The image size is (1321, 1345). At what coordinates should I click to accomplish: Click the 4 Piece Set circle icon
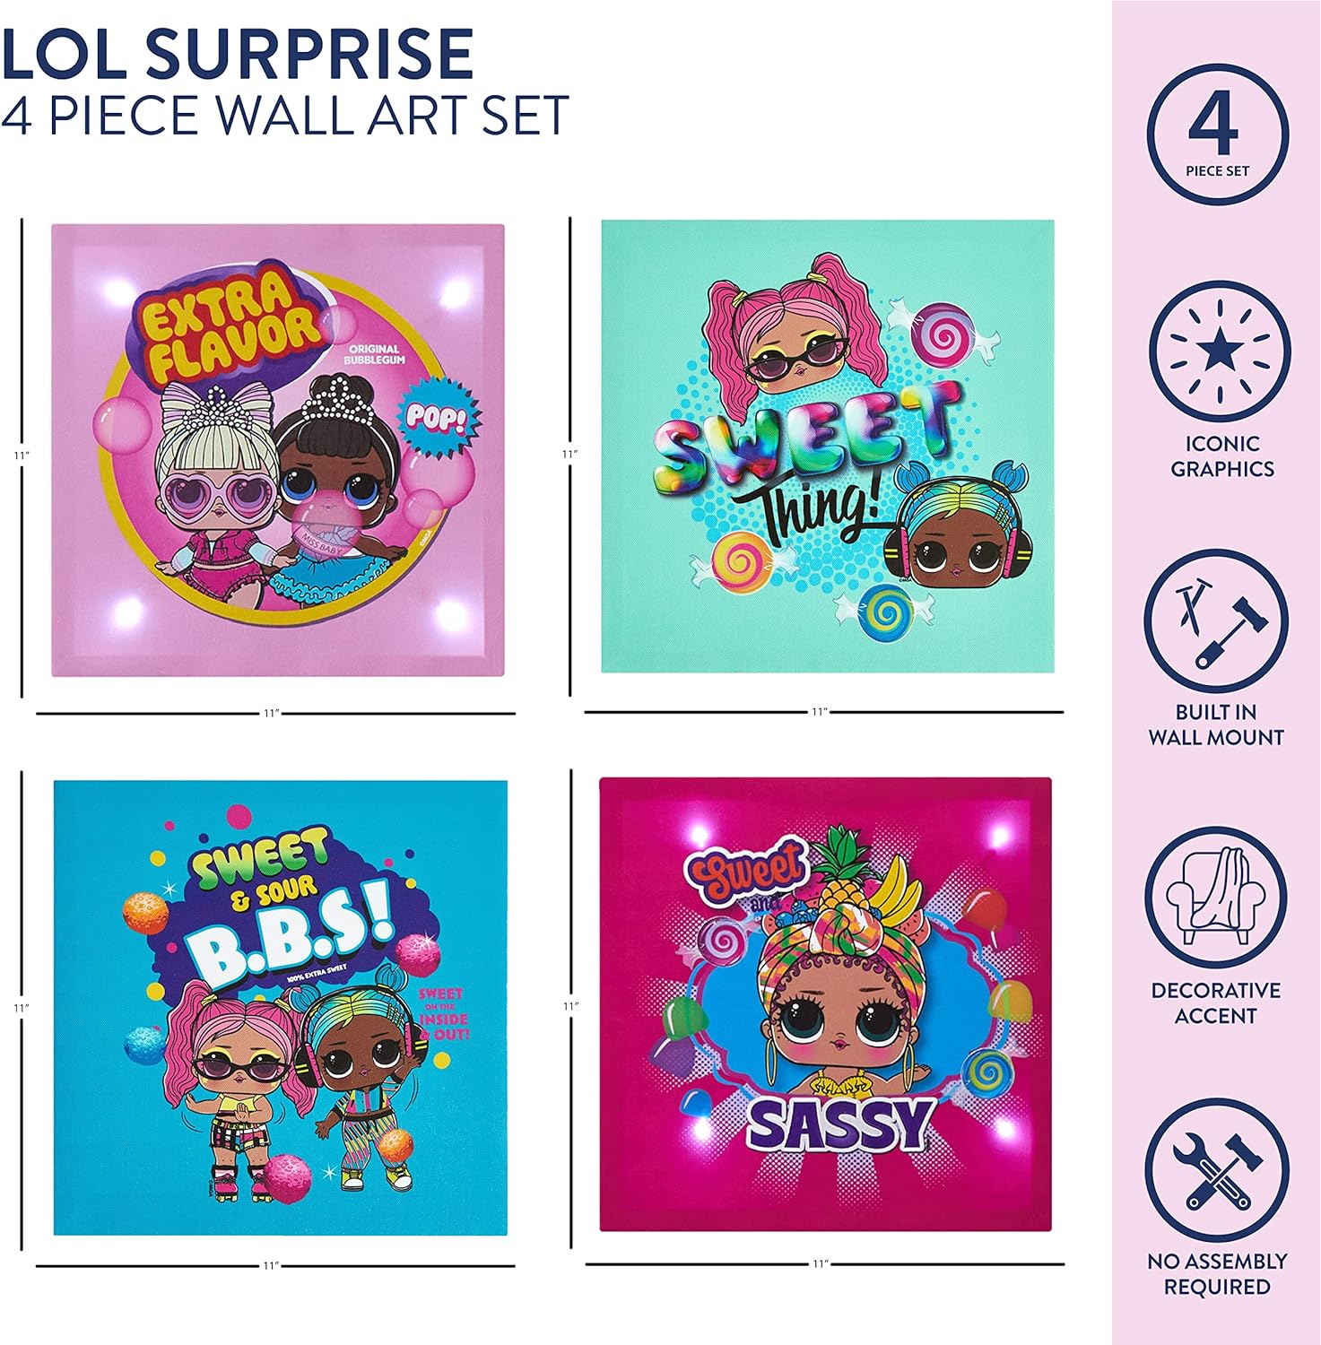pos(1217,135)
